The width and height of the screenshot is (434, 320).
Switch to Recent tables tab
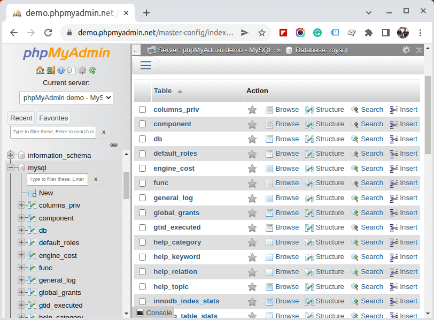tap(21, 118)
